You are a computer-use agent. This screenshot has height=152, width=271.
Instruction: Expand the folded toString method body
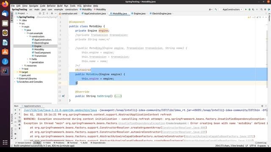(118, 96)
